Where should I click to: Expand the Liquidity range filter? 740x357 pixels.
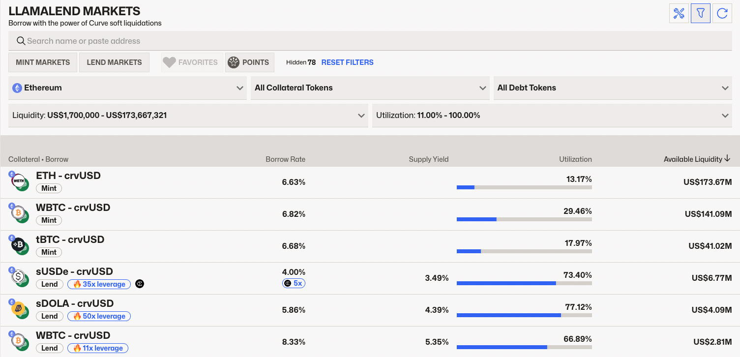coord(188,116)
